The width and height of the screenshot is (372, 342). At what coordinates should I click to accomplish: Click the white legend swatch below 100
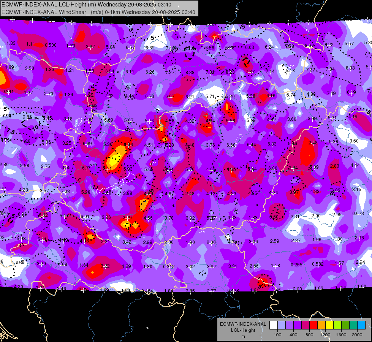274,325
